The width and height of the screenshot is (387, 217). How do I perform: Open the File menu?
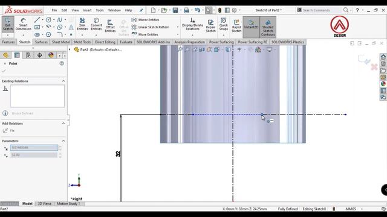(54, 10)
